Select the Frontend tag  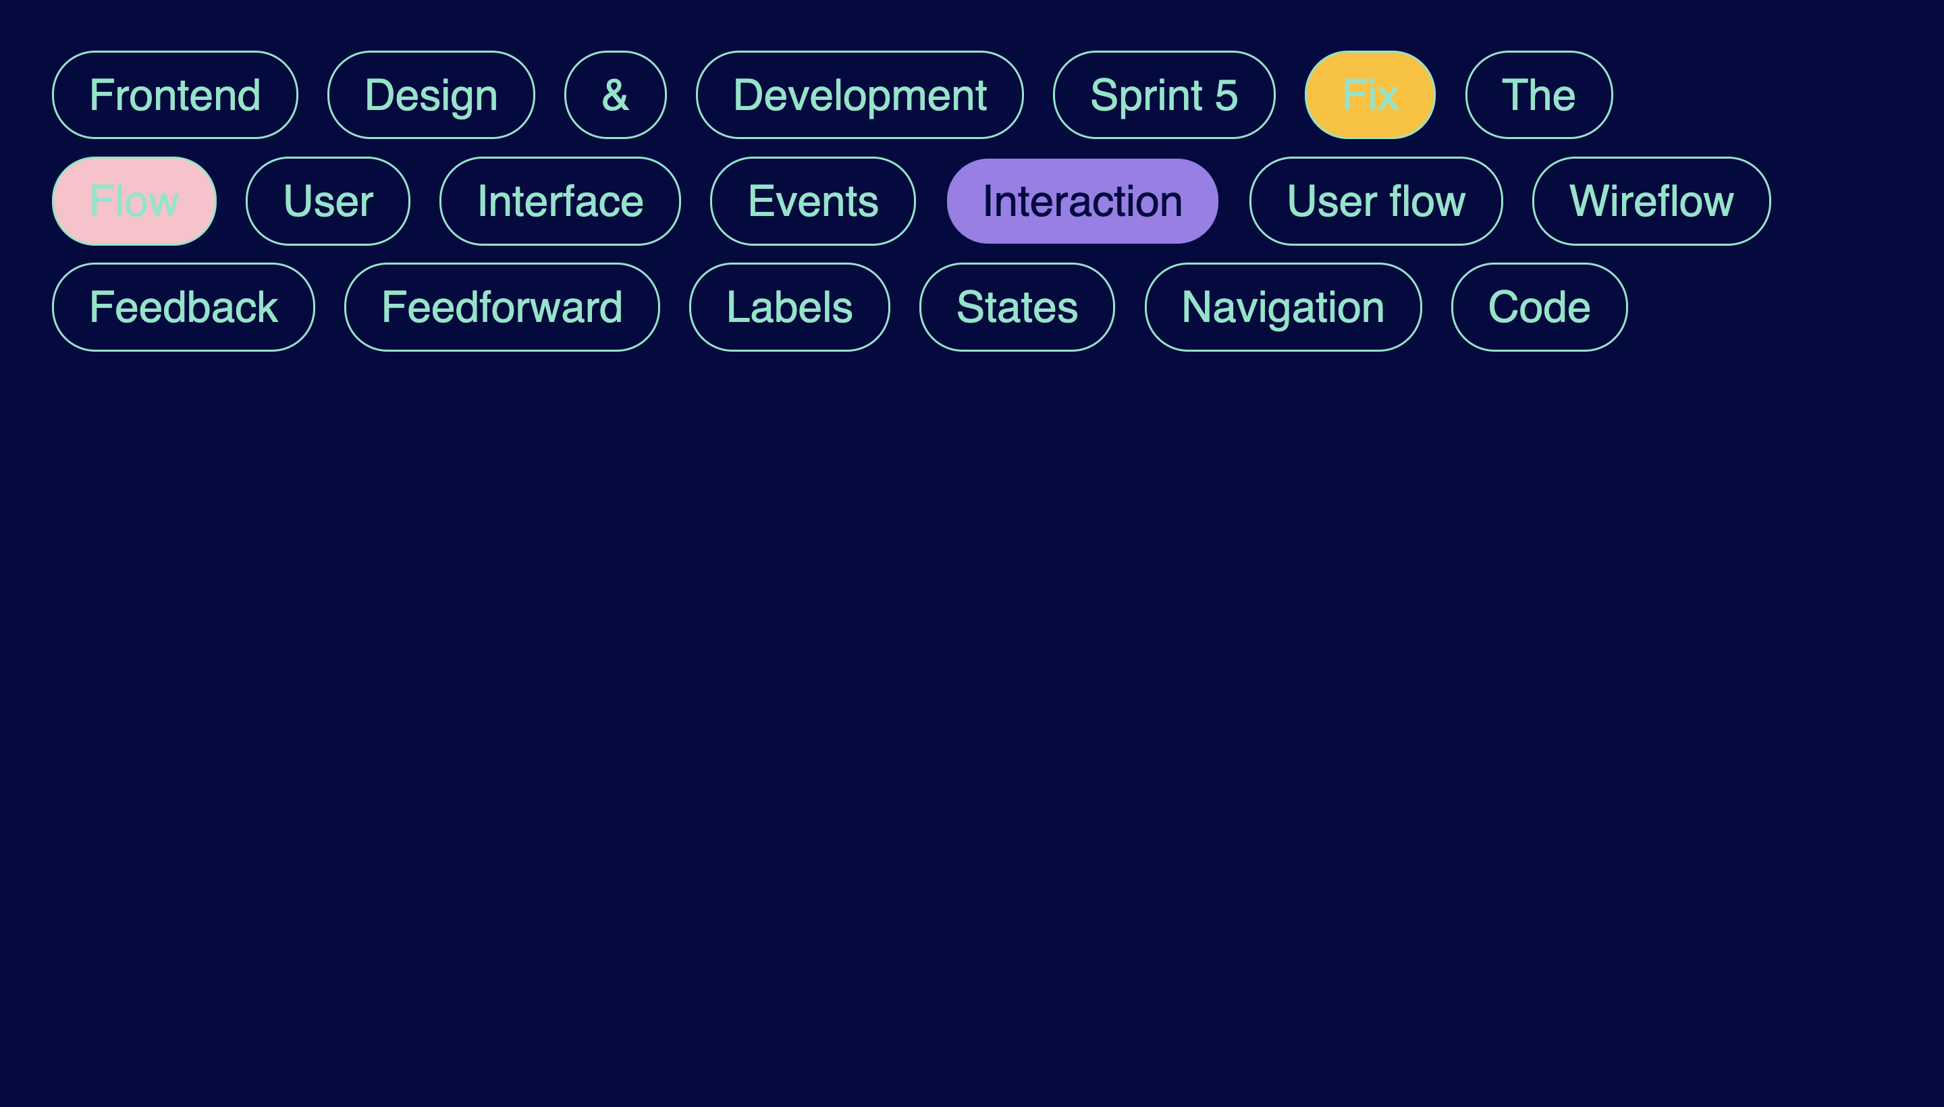click(174, 94)
